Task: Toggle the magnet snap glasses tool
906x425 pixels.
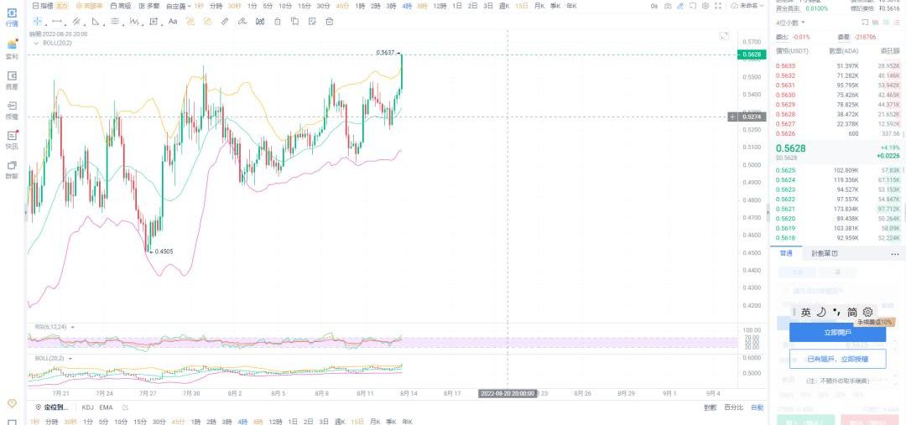Action: (x=260, y=21)
